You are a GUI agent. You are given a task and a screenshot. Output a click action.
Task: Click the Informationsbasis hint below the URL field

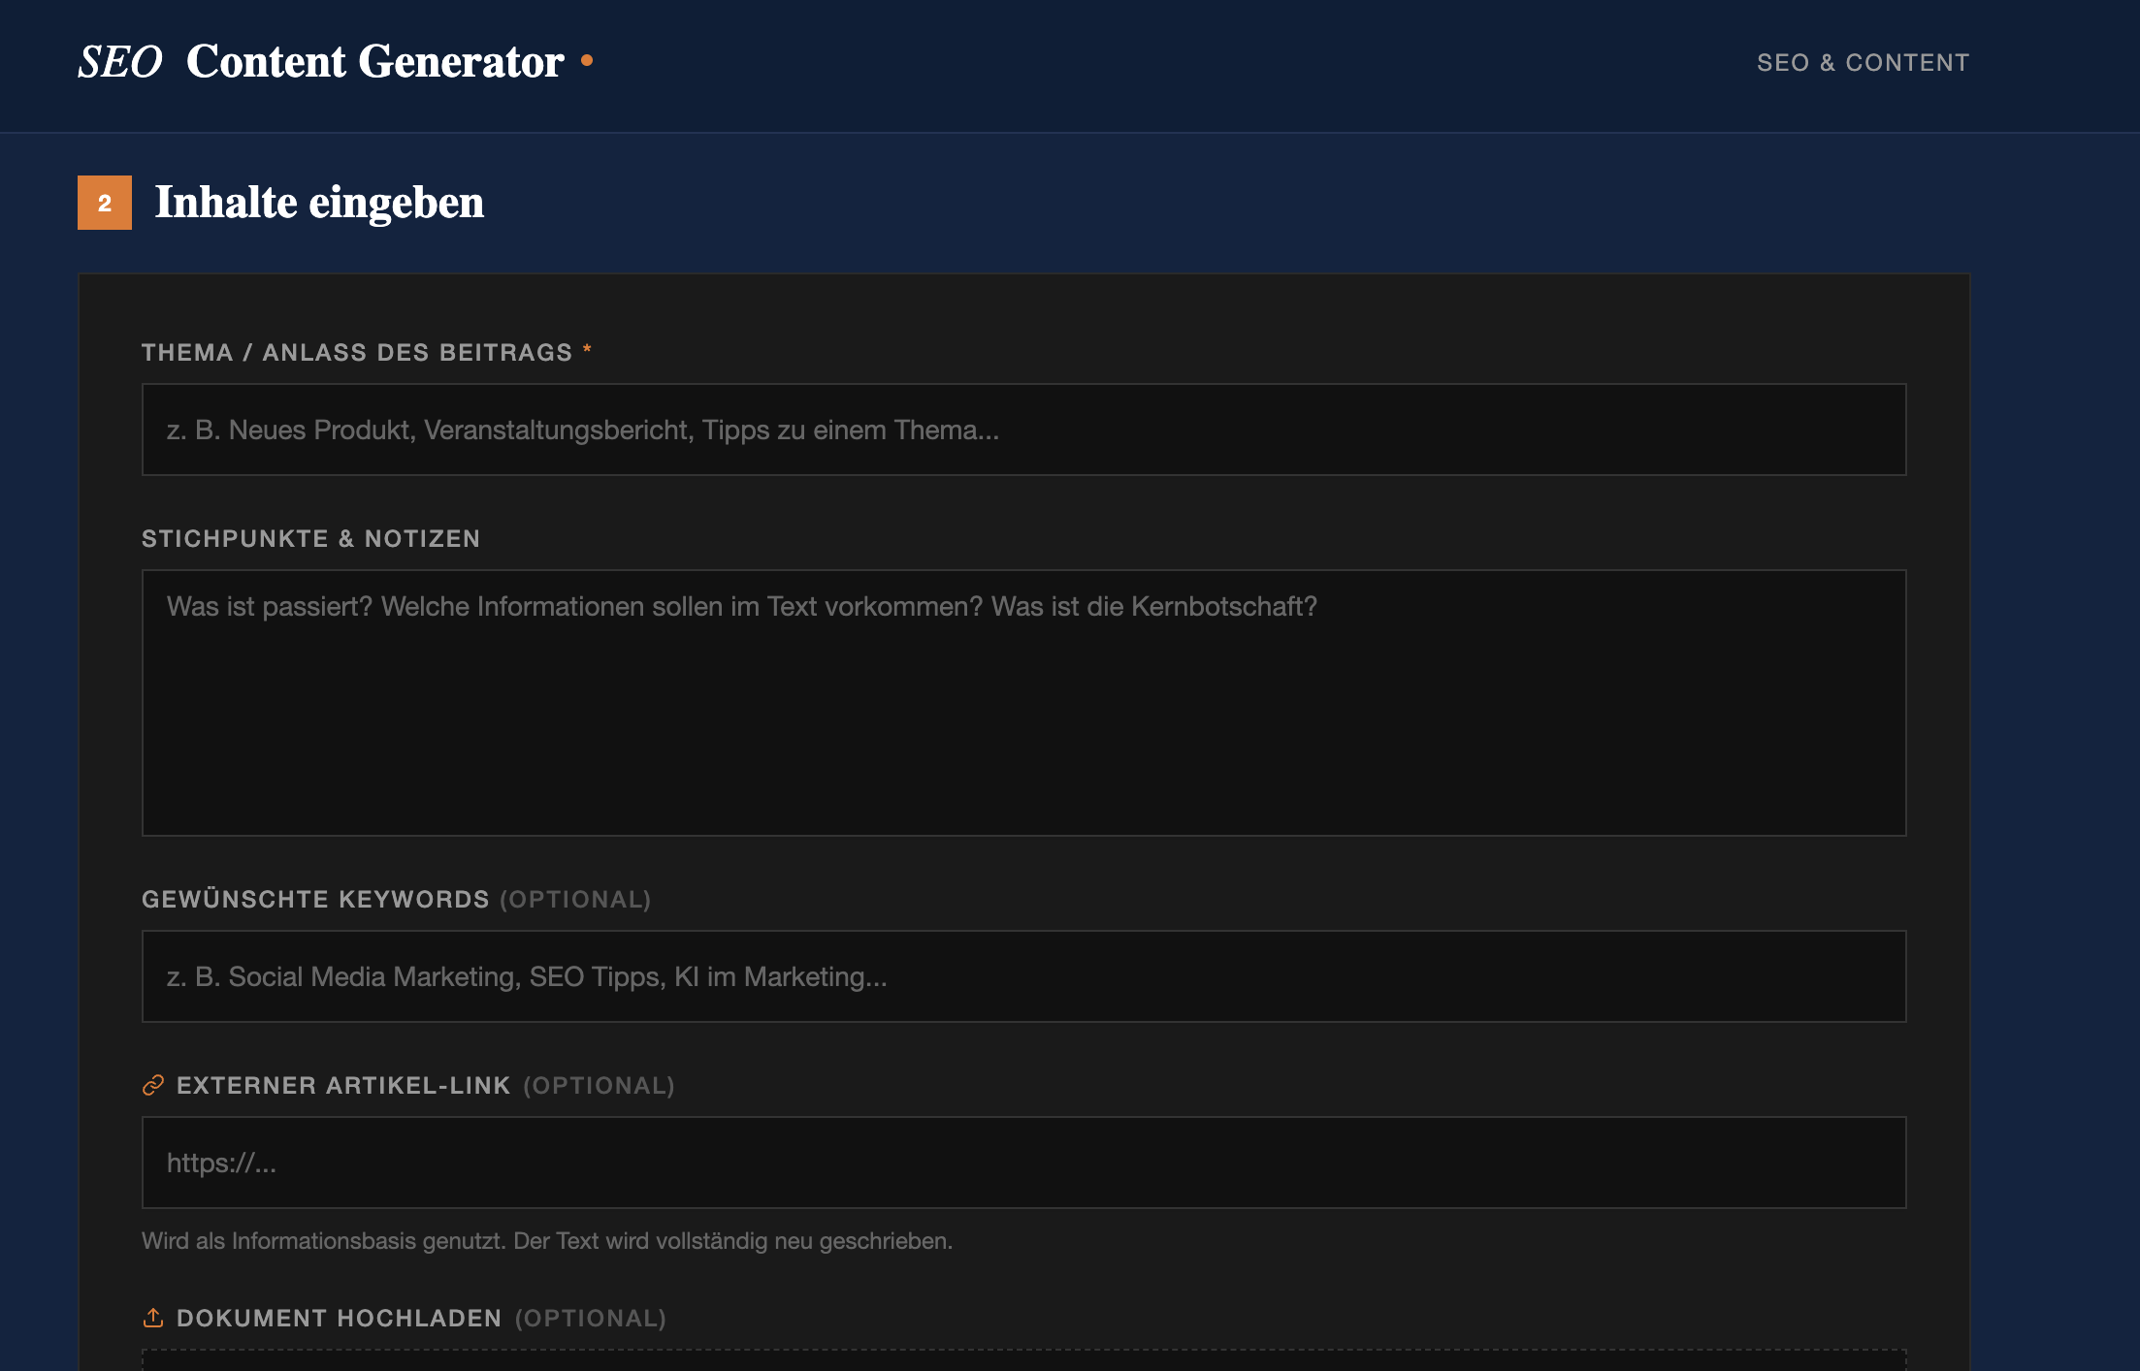pos(546,1241)
